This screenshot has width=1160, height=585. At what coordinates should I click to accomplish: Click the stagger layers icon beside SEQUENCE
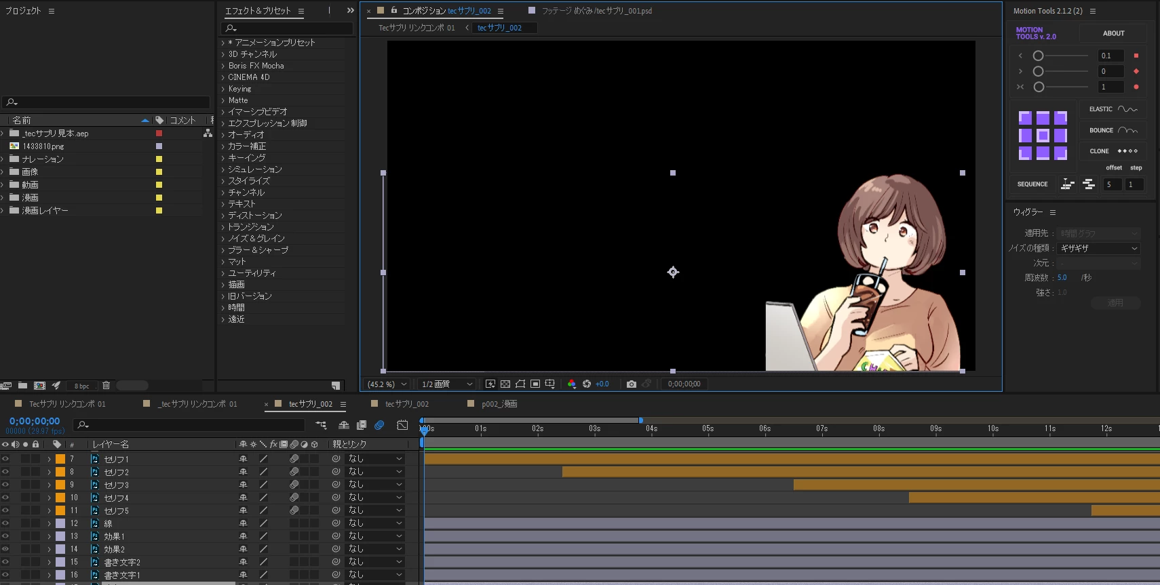[x=1089, y=184]
